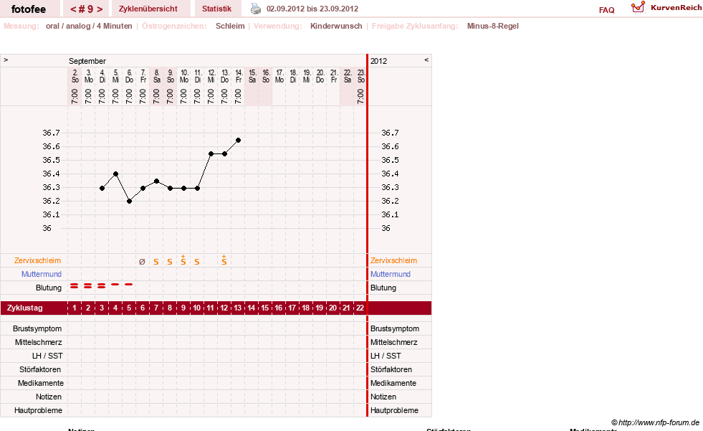The height and width of the screenshot is (431, 703).
Task: Click the temperature point on 8. Sa
Action: point(156,181)
